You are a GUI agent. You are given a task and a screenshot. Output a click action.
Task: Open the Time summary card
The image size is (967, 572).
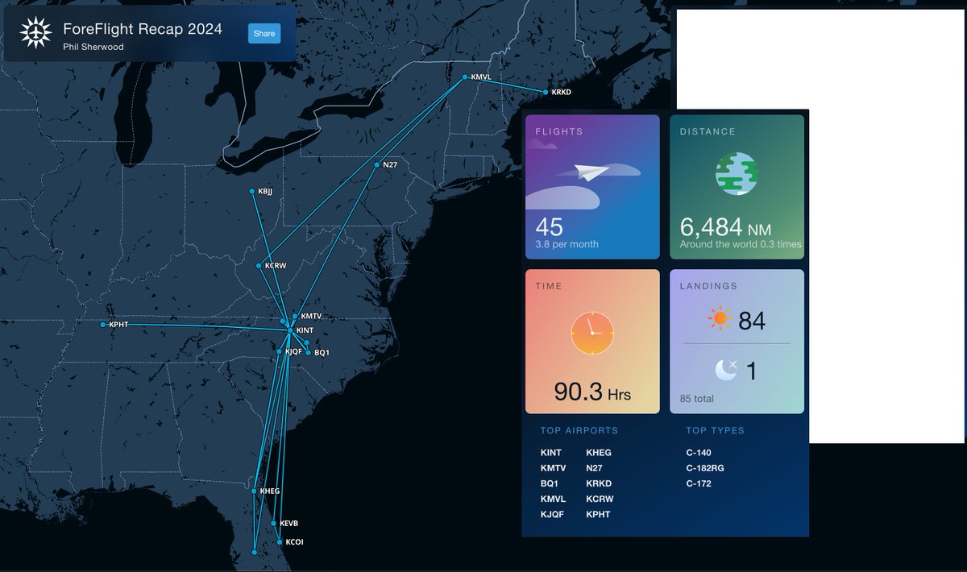coord(592,342)
